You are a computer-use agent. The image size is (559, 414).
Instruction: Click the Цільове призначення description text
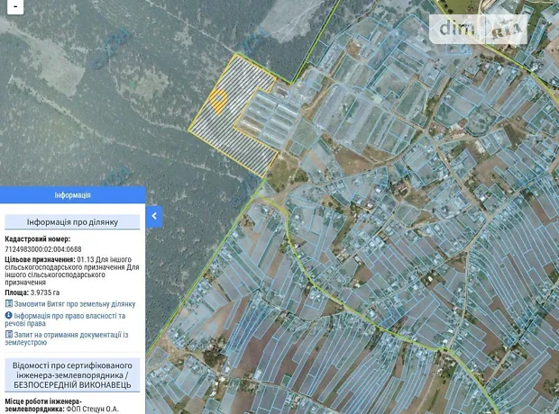72,270
